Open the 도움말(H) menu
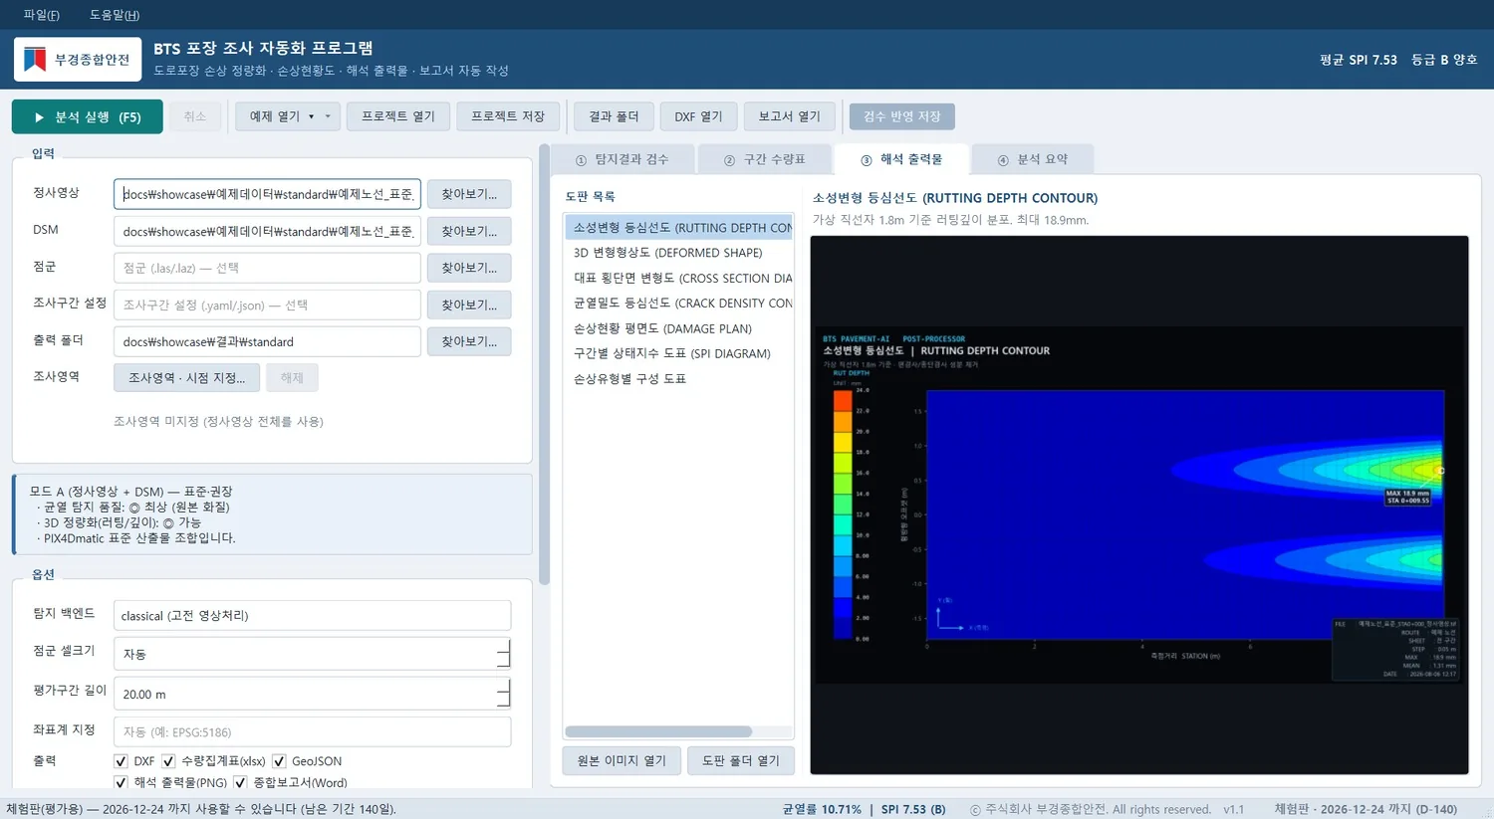The image size is (1494, 819). click(115, 15)
